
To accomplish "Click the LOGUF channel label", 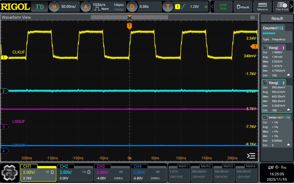I will point(19,122).
